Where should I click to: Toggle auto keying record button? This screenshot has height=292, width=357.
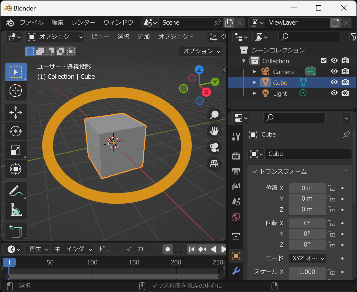[168, 249]
